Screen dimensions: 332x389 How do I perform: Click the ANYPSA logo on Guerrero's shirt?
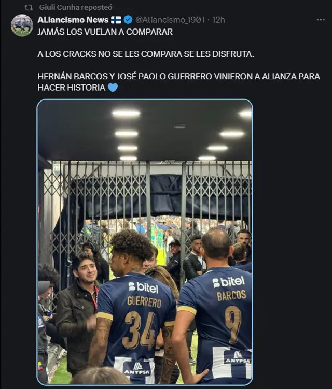[137, 368]
